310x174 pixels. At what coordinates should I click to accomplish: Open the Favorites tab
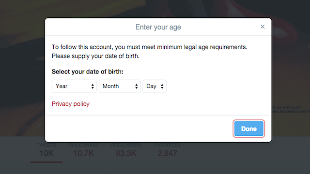pos(167,150)
